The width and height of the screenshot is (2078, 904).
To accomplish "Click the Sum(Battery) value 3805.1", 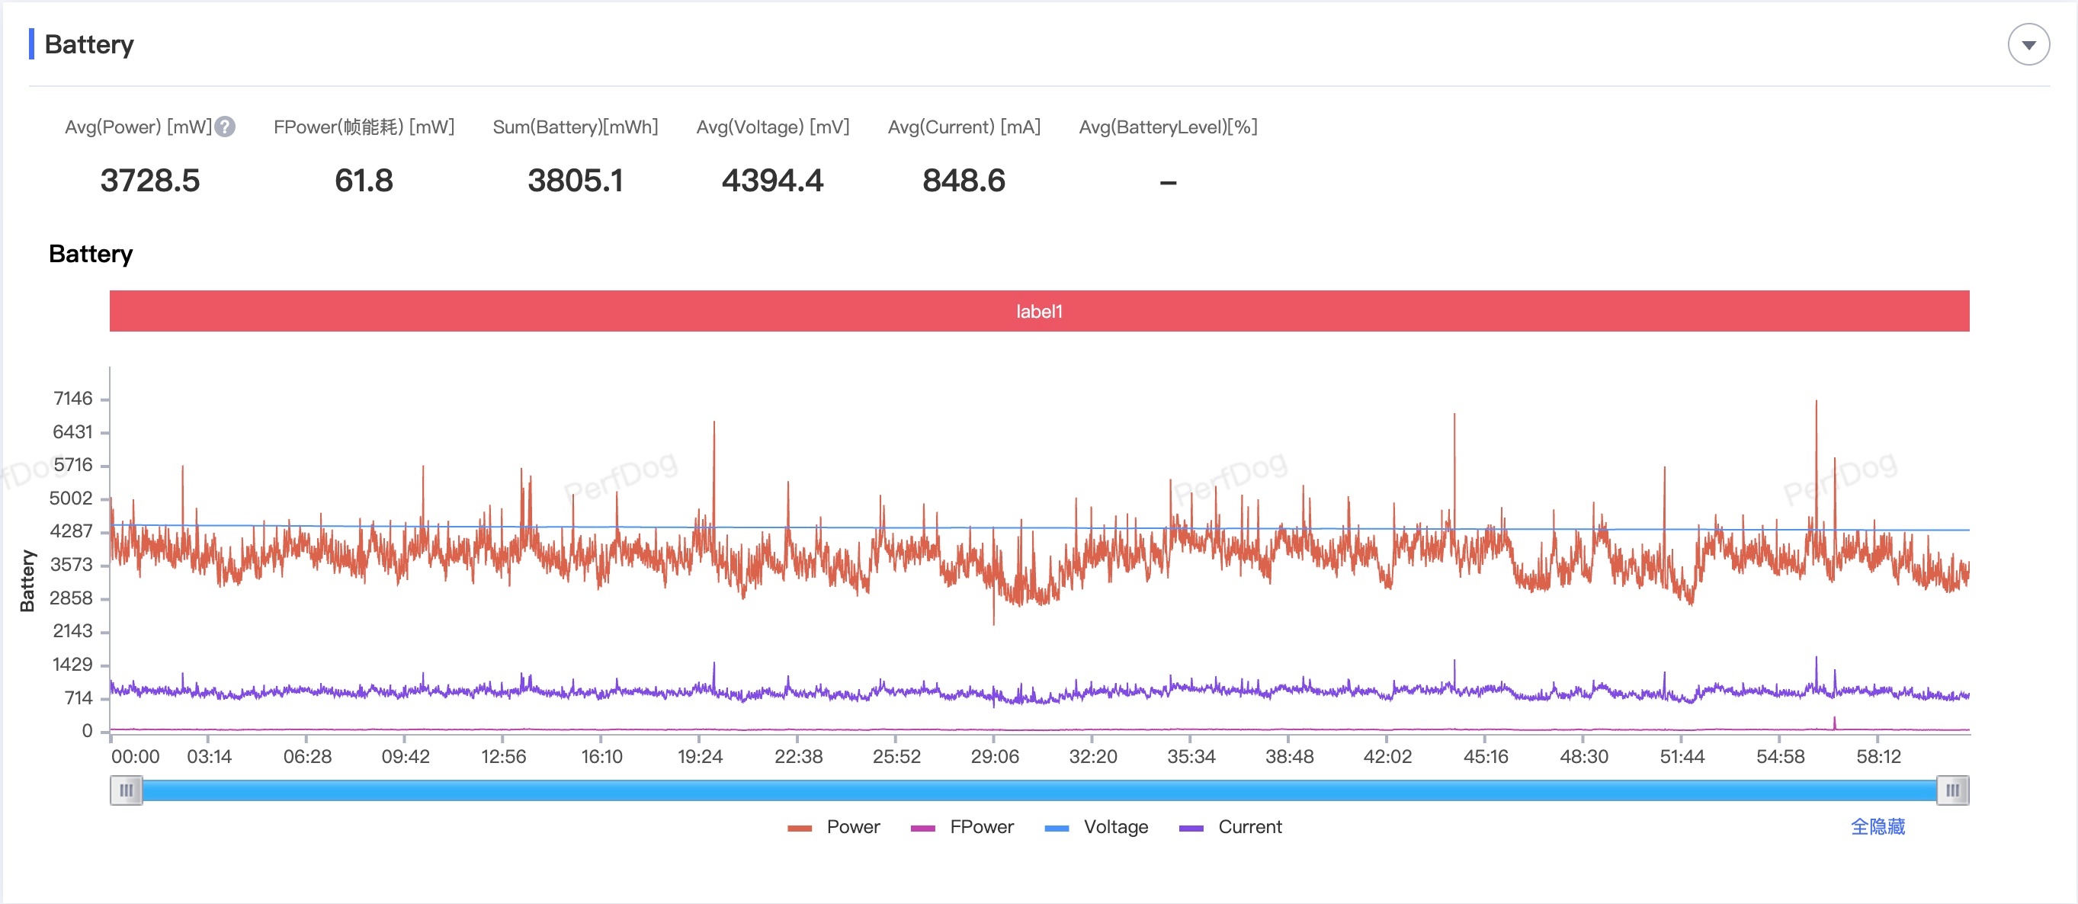I will pyautogui.click(x=576, y=181).
